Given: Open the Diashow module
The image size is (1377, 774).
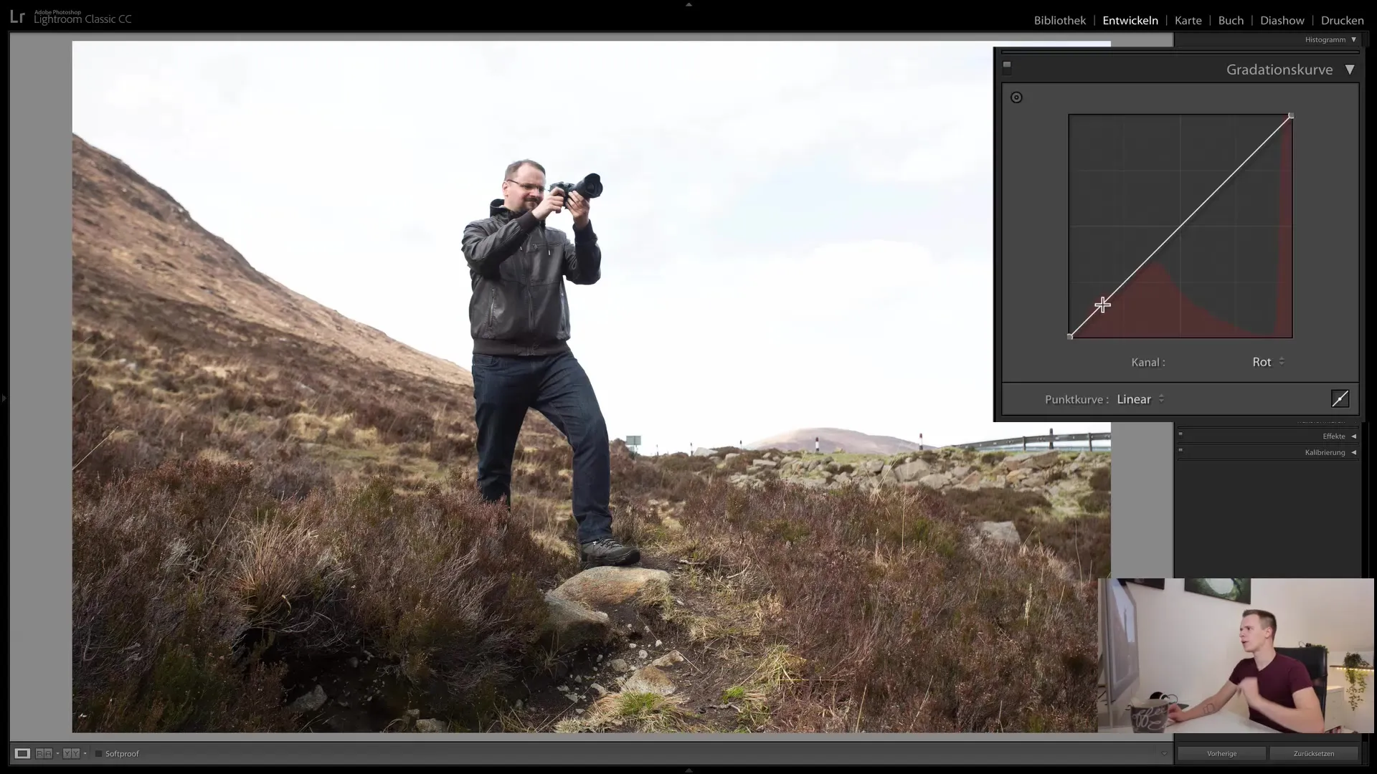Looking at the screenshot, I should (1282, 20).
